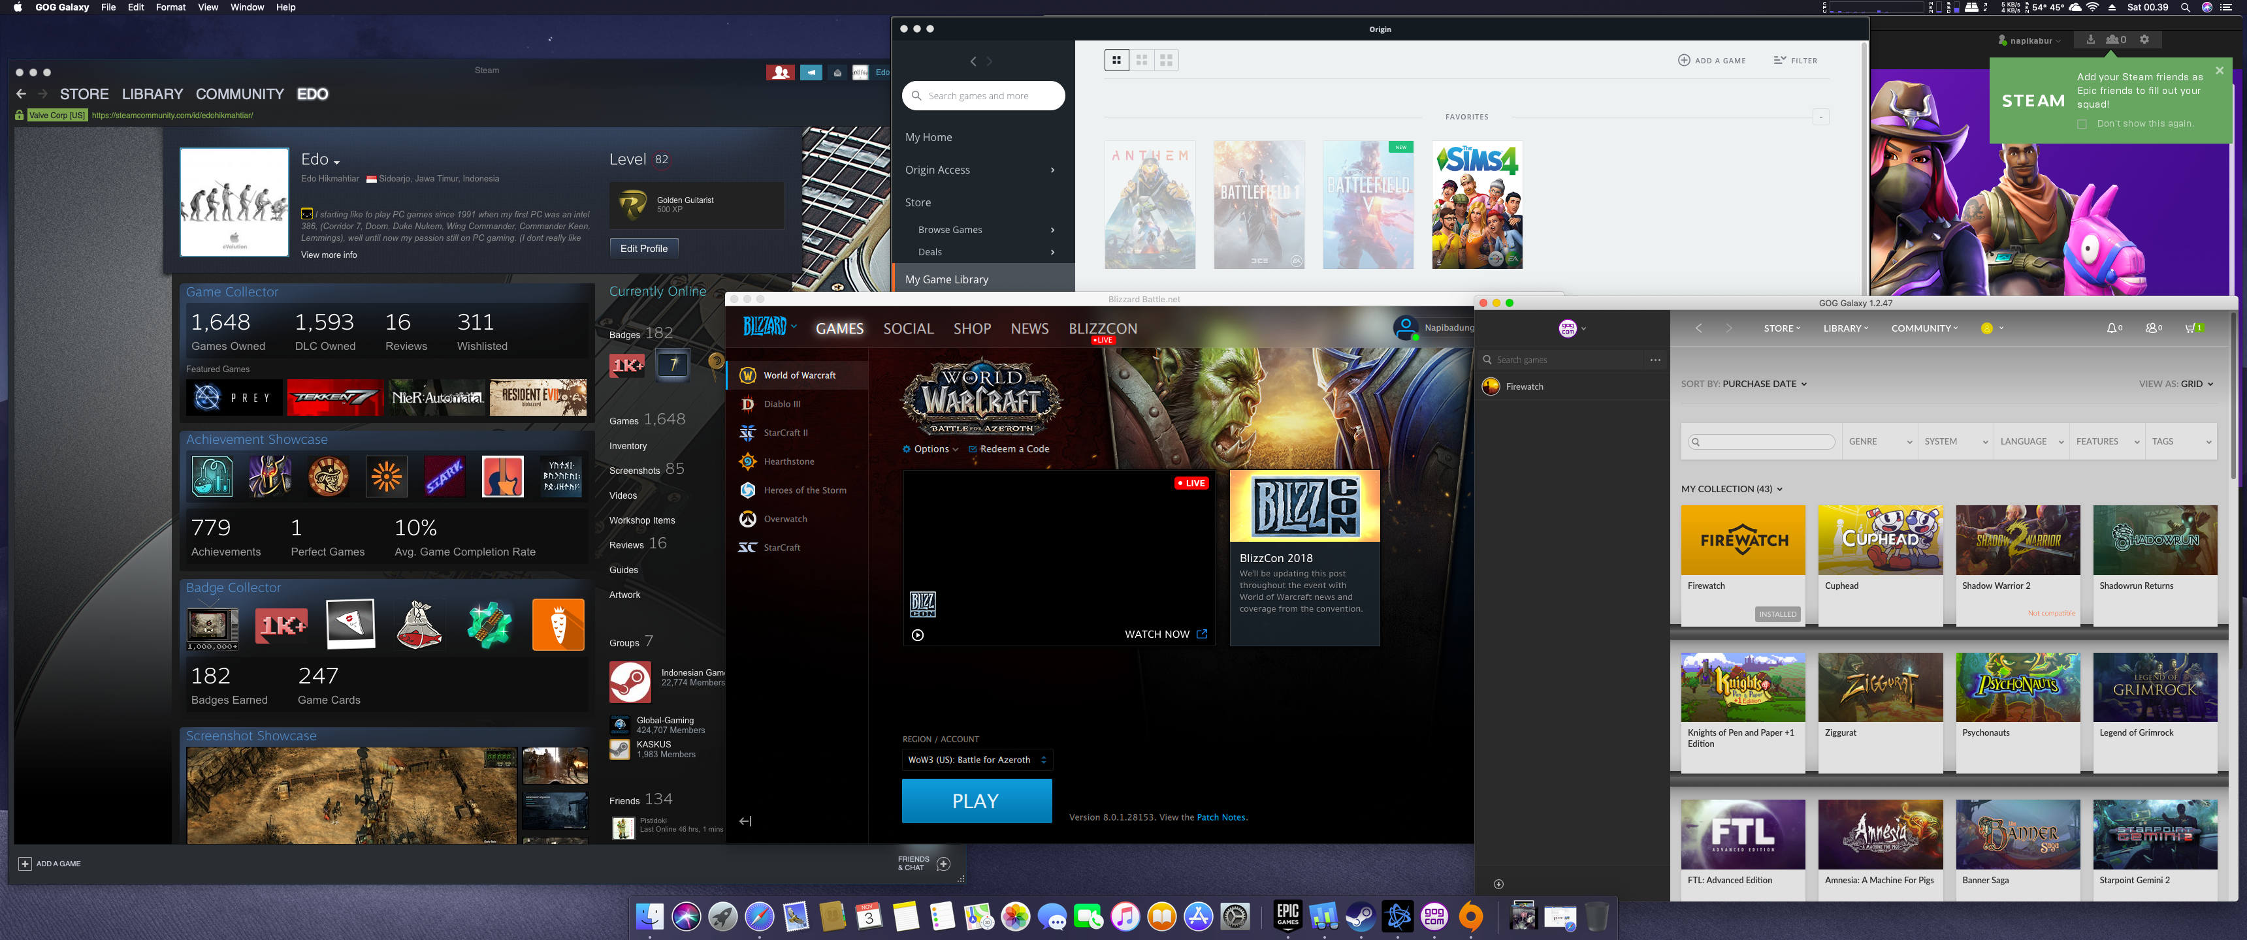The width and height of the screenshot is (2247, 940).
Task: Select Firewatch in GOG sidebar list
Action: (1572, 386)
